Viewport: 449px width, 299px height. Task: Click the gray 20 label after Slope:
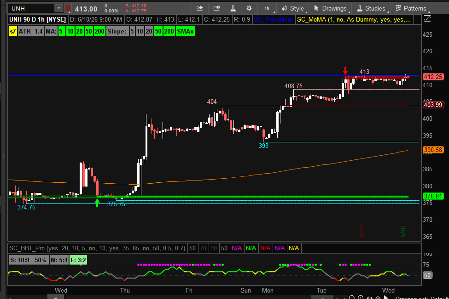149,31
